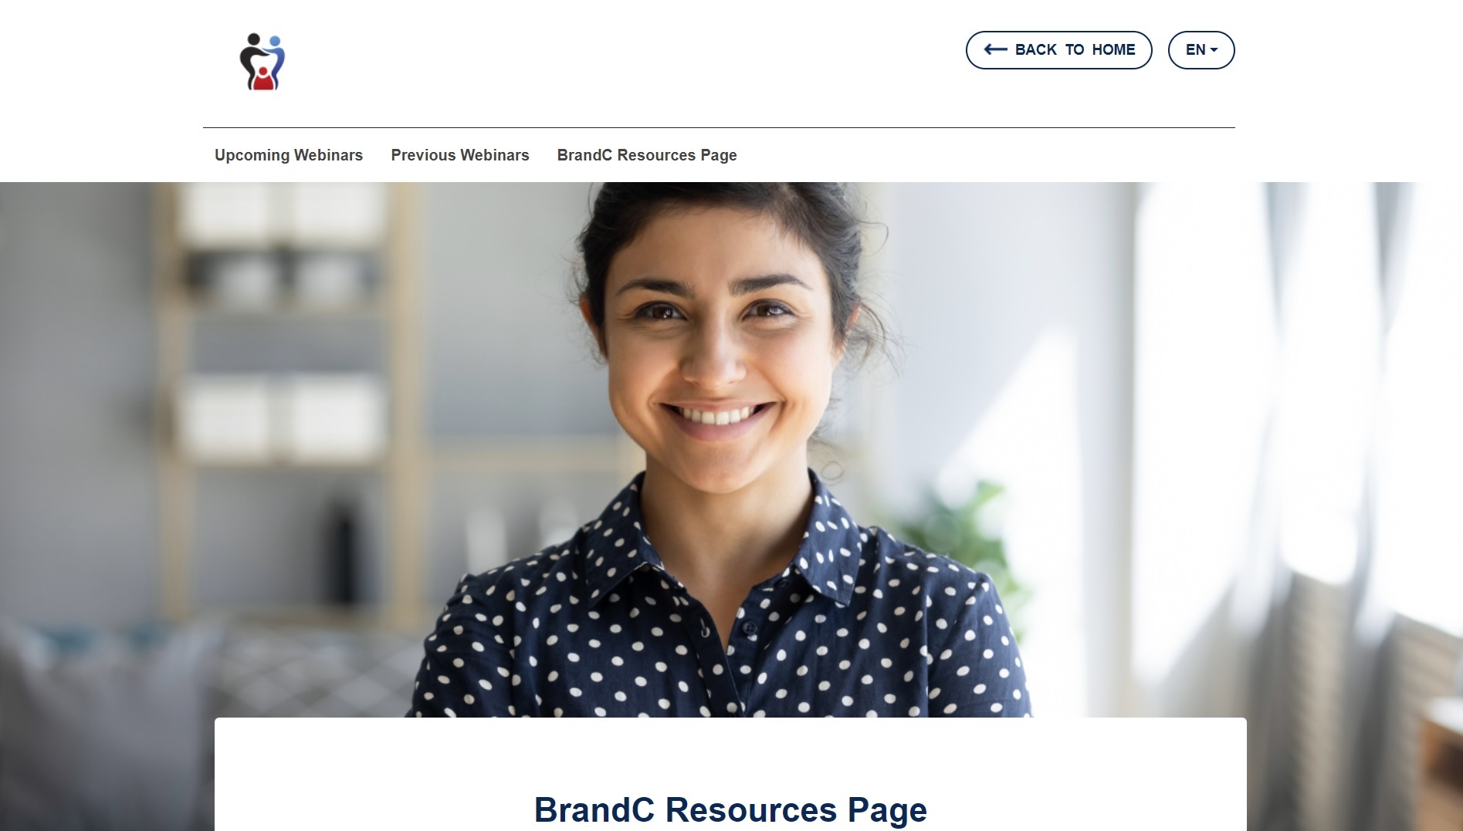The image size is (1463, 831).
Task: Go back using Back to Home button
Action: (x=1058, y=50)
